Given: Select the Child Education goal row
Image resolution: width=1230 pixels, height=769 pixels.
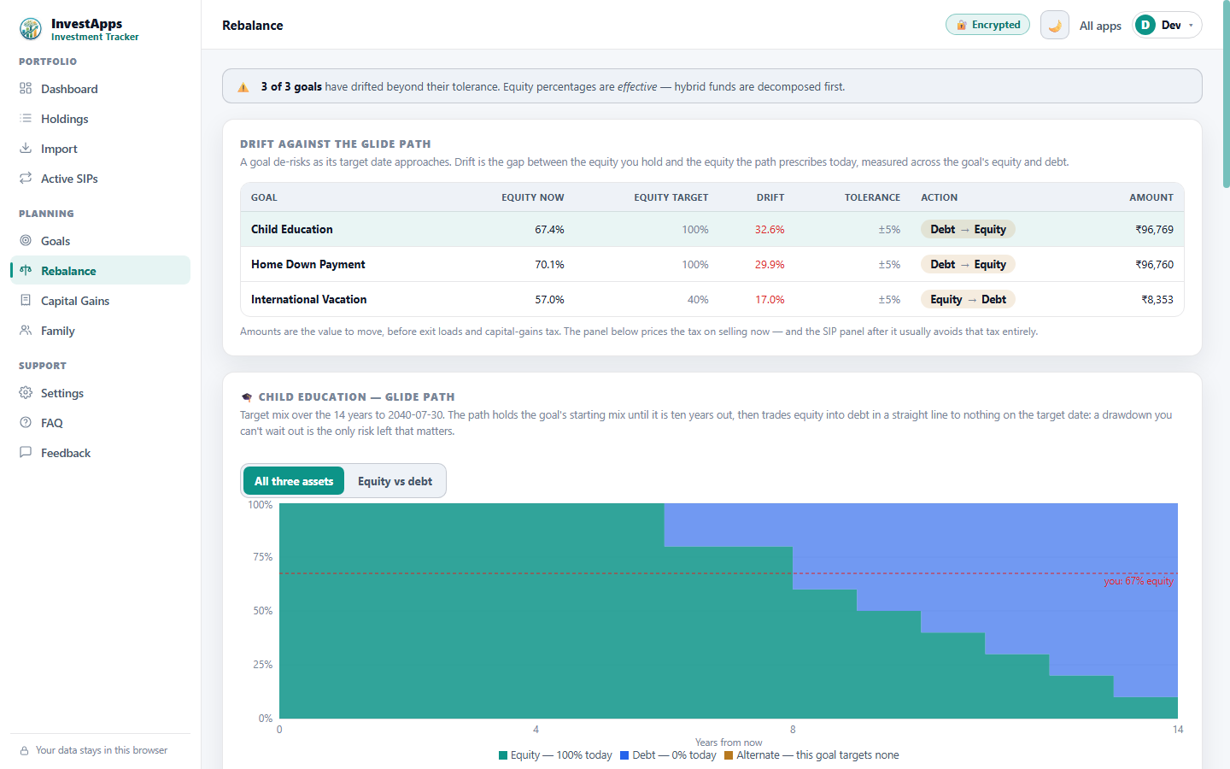Looking at the screenshot, I should click(712, 229).
